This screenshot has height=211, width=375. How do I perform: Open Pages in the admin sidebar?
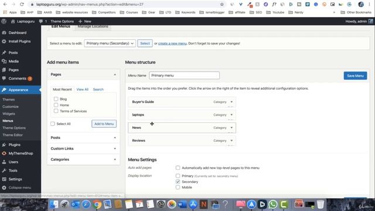13,70
